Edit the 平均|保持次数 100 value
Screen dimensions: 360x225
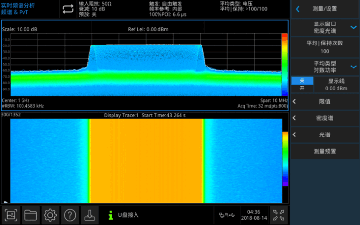pyautogui.click(x=325, y=47)
